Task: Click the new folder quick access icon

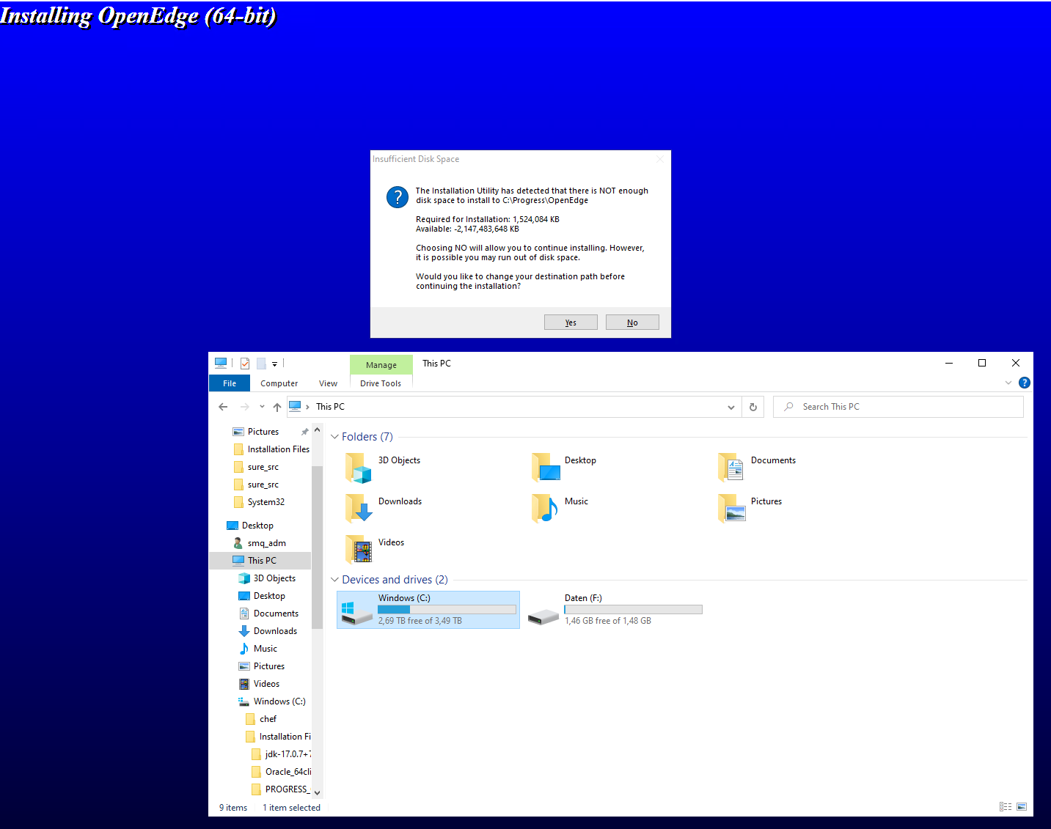Action: coord(260,364)
